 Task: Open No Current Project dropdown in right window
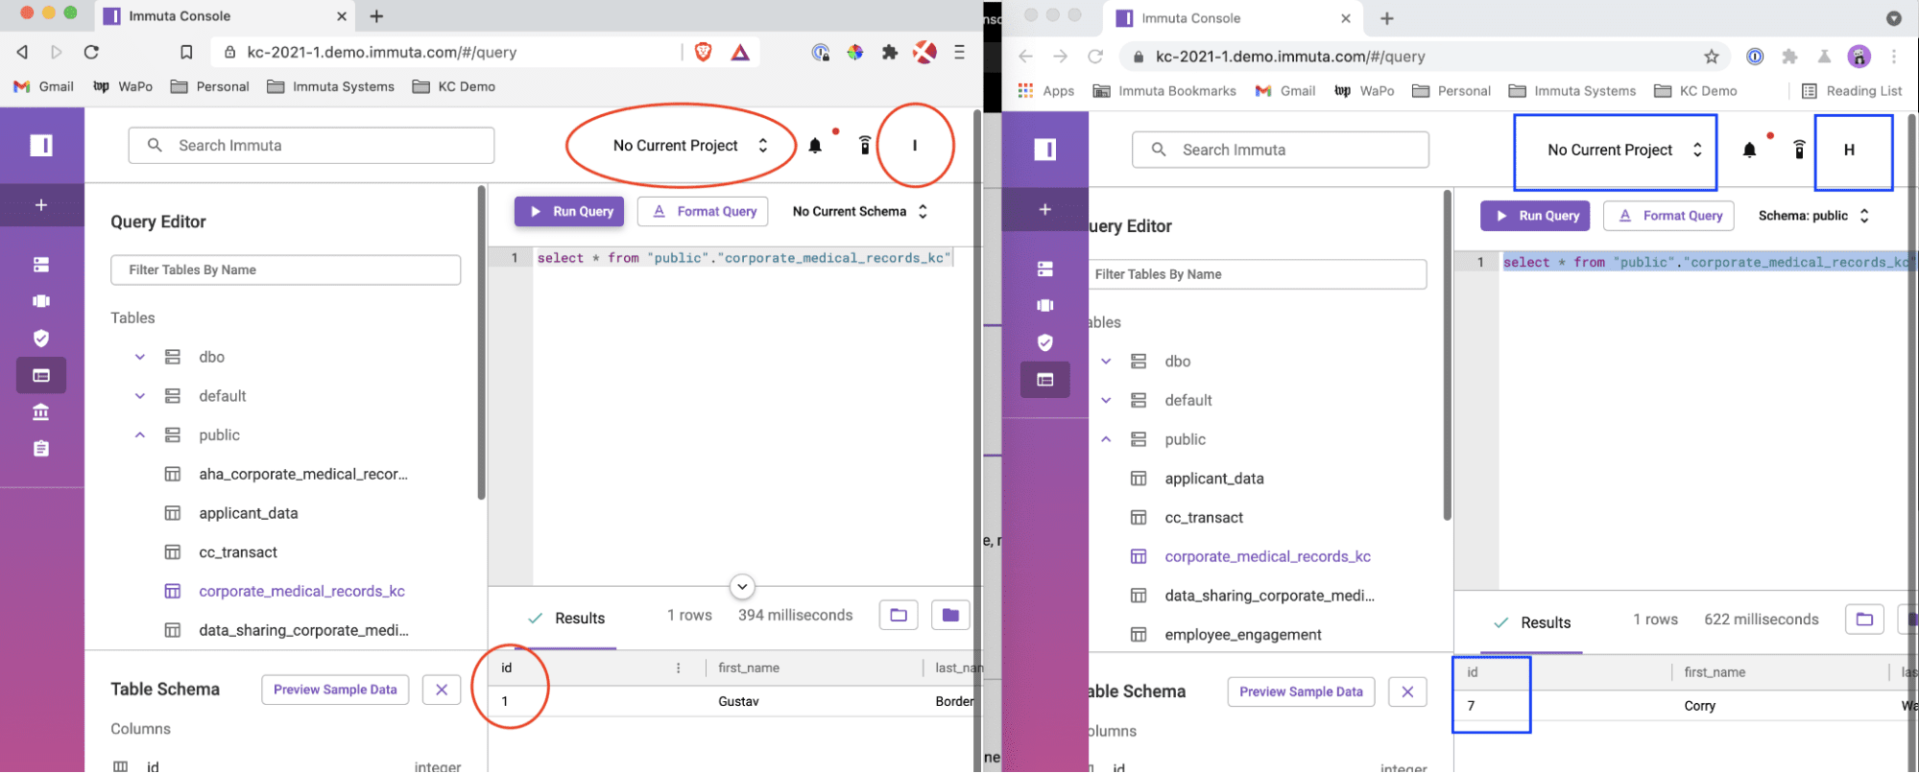[1624, 151]
